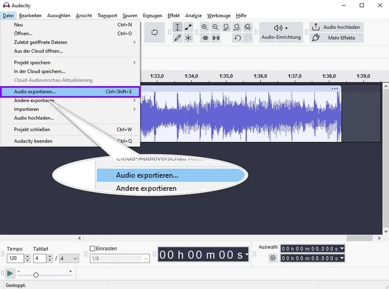Open time display format dropdown arrow

pos(246,254)
